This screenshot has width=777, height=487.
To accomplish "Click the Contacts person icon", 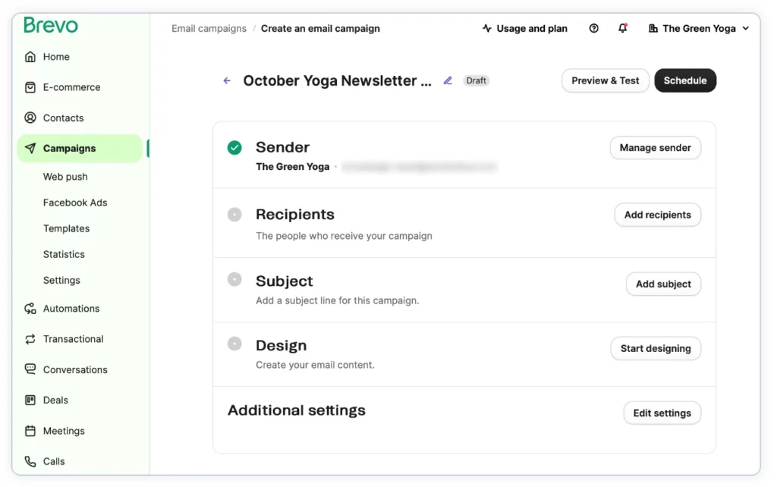I will tap(30, 118).
